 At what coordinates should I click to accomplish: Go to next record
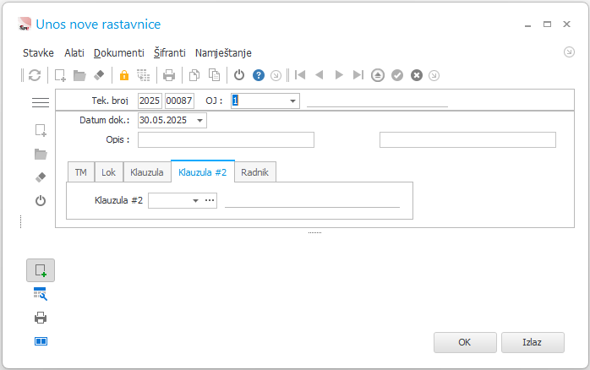(339, 75)
